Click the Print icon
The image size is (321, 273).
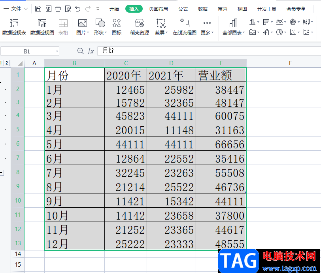(x=58, y=9)
